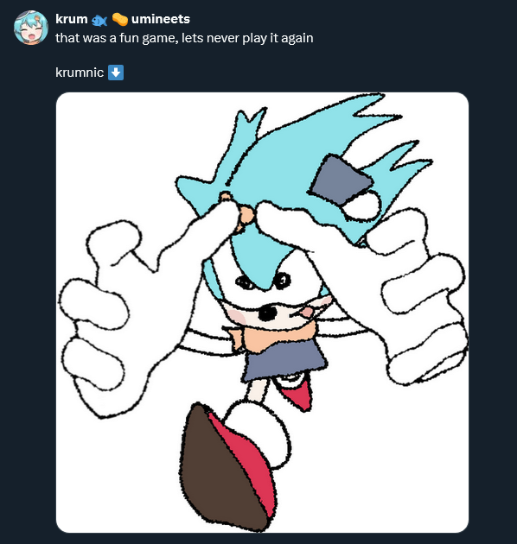
Task: Click the blue fish emoji beside krum
Action: pyautogui.click(x=99, y=21)
